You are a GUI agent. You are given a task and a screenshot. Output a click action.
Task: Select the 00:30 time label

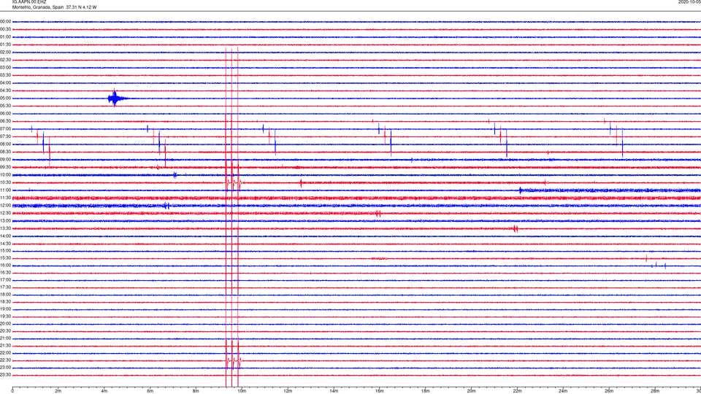5,29
